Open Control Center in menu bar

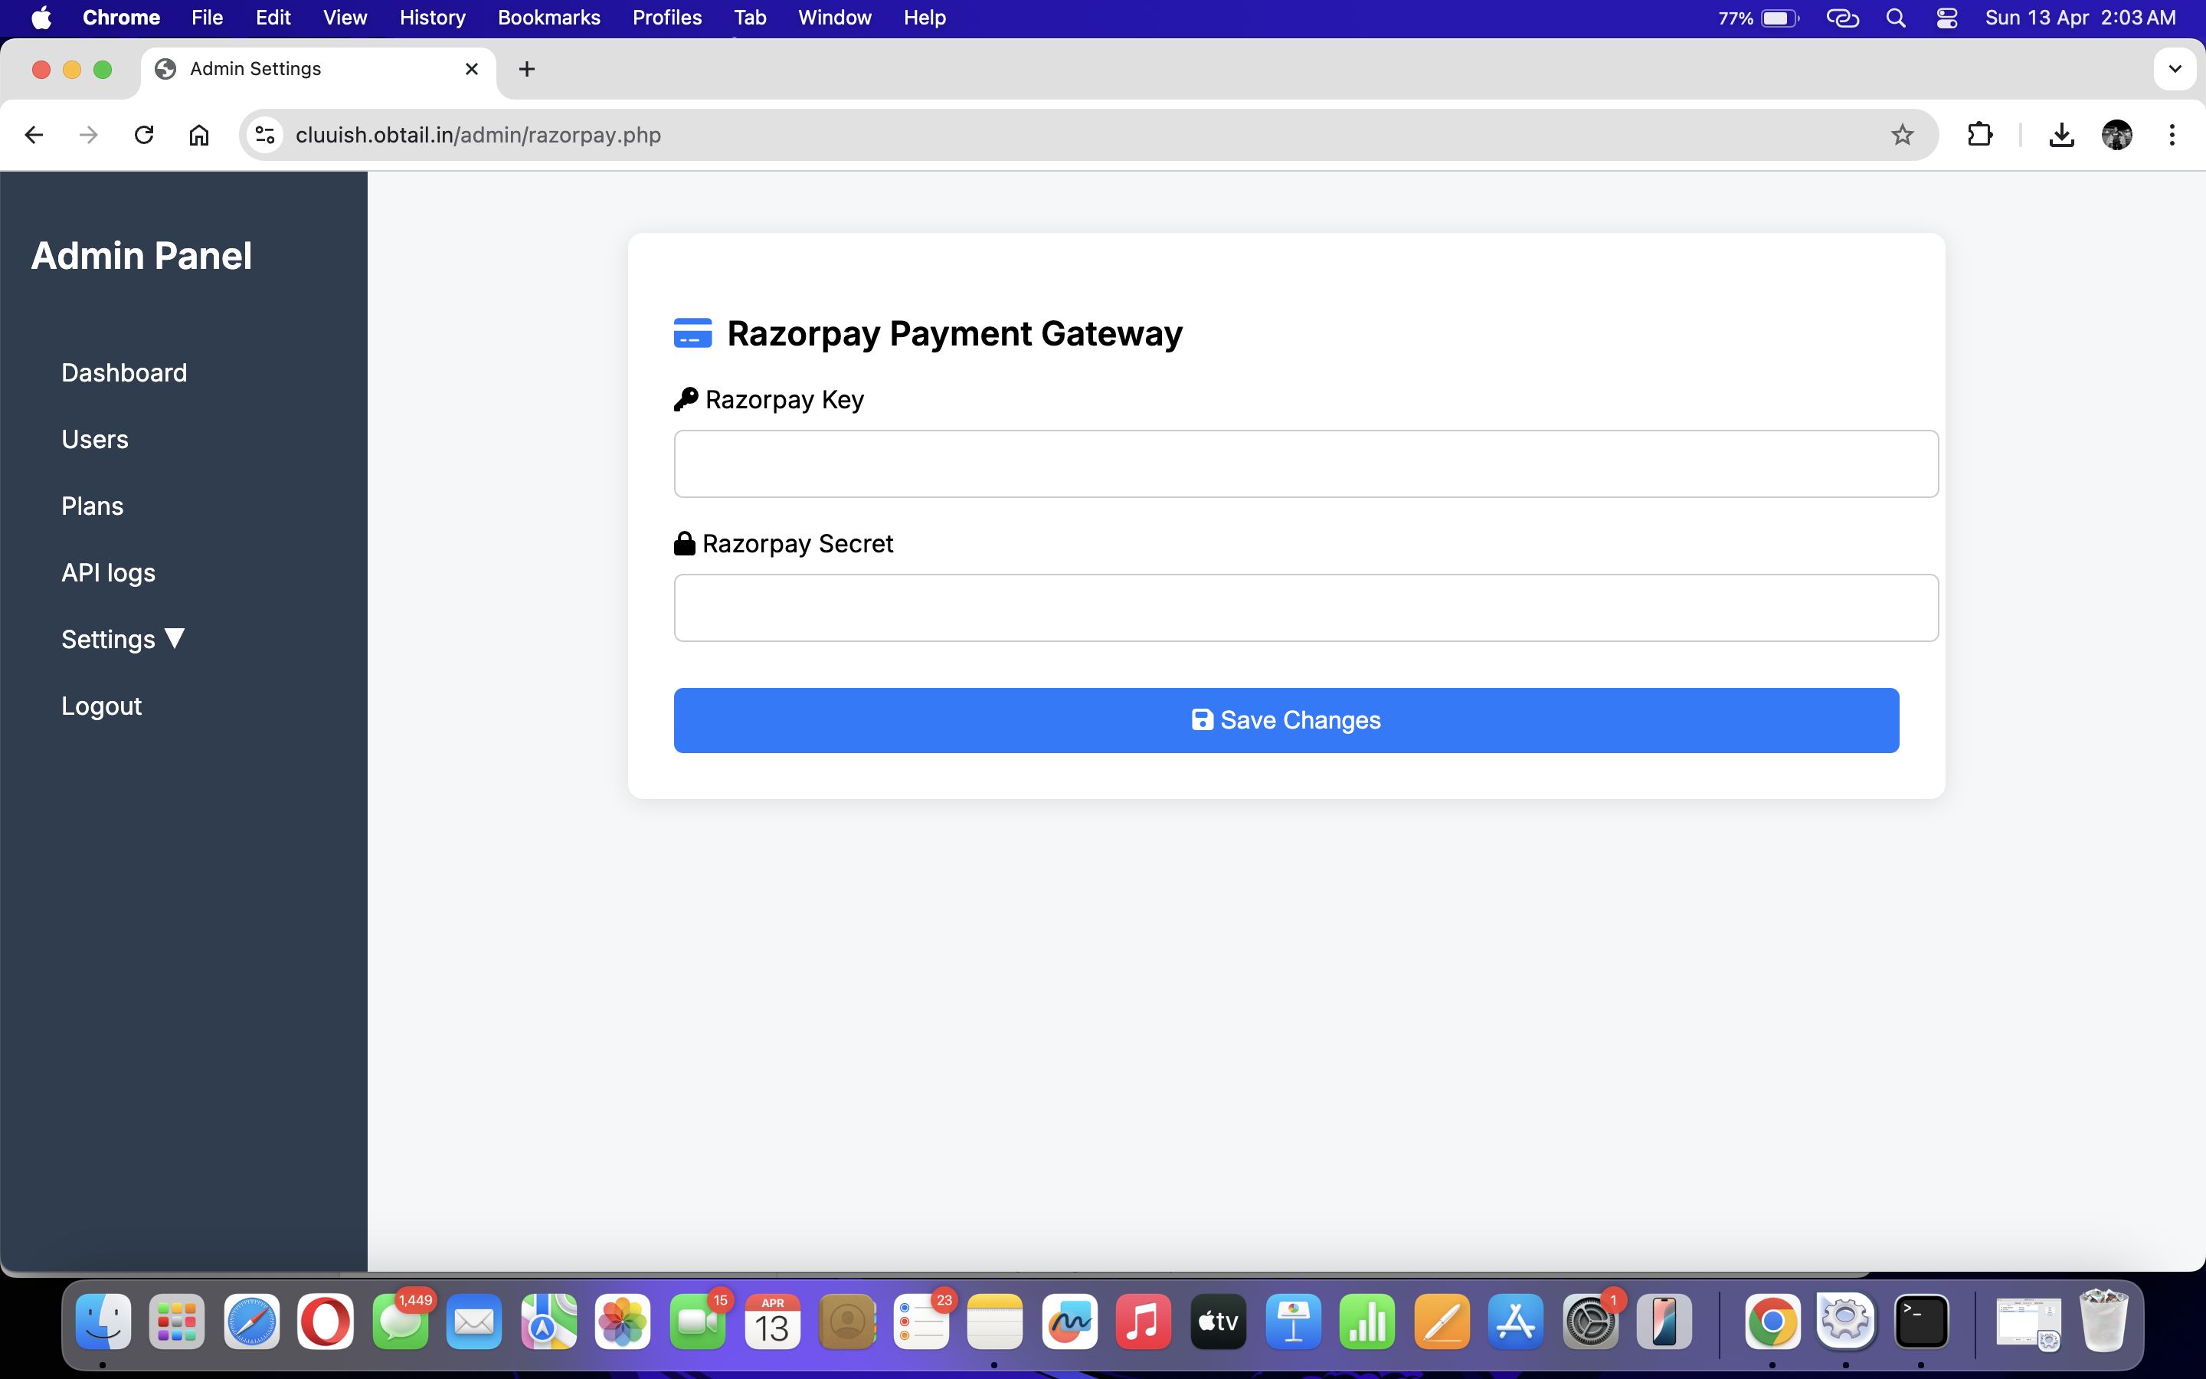tap(1947, 18)
